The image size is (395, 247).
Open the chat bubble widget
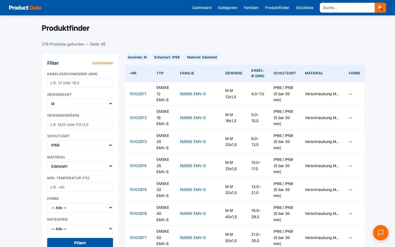point(381,233)
